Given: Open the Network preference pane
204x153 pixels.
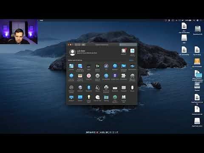Looking at the screenshot, I should [80, 88].
